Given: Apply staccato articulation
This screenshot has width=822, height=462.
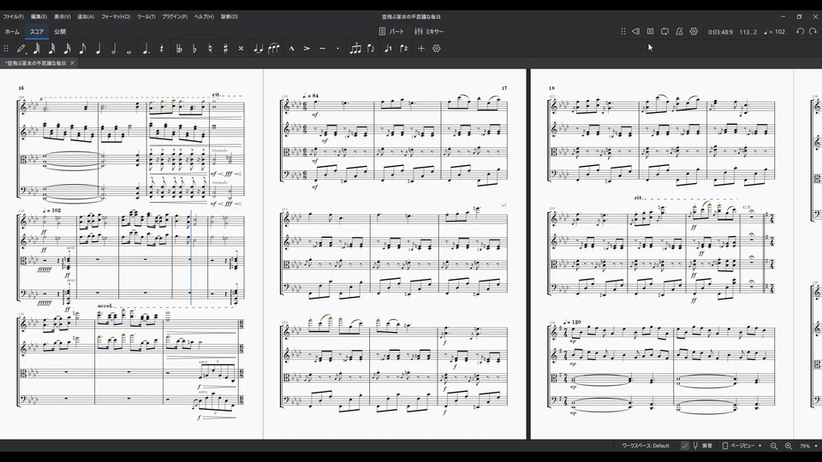Looking at the screenshot, I should pyautogui.click(x=337, y=48).
